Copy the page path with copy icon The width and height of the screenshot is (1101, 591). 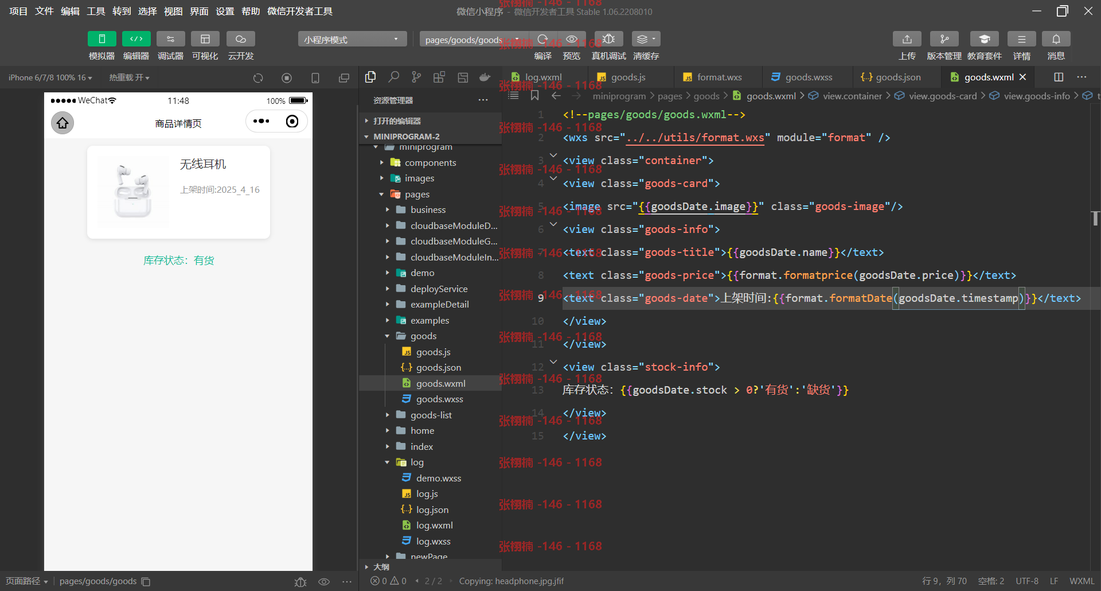[x=146, y=581]
